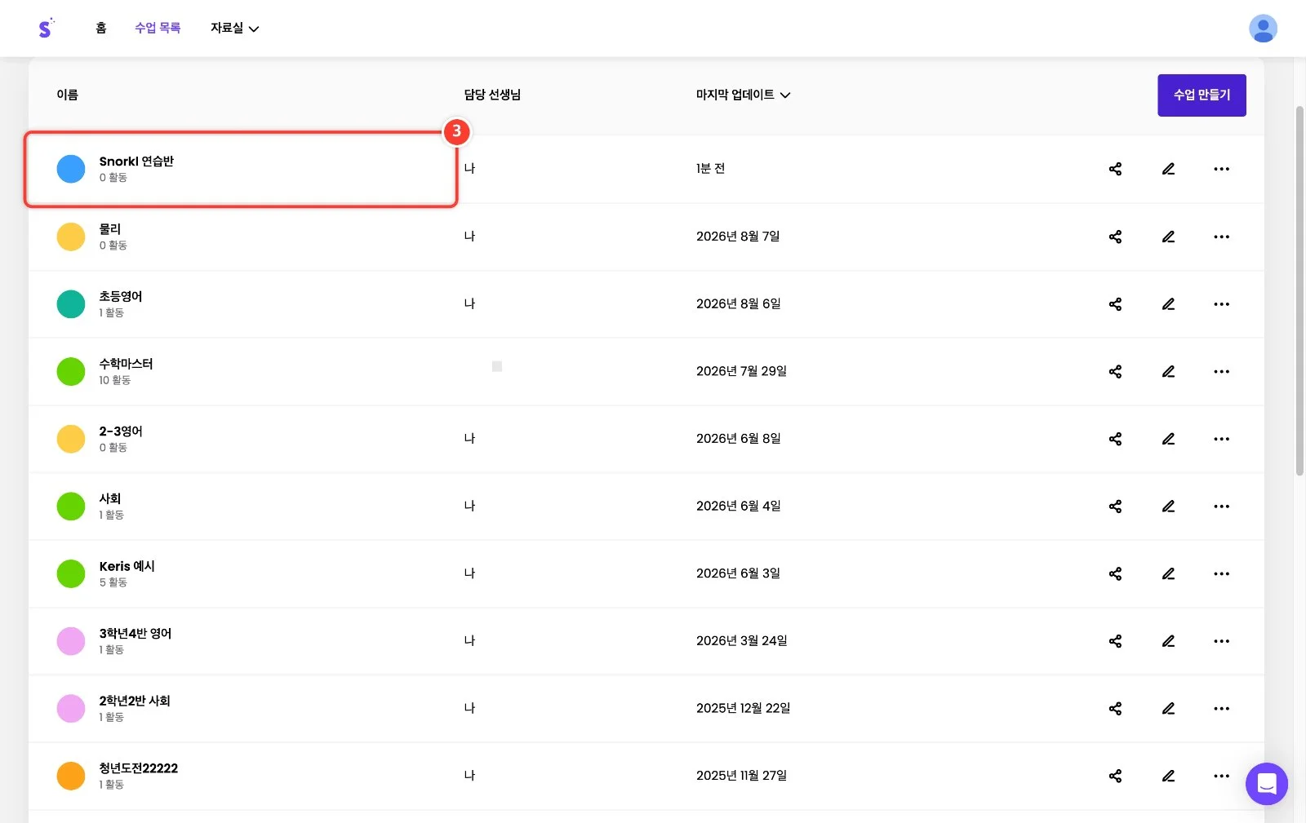Click the blue circle of Snorkl 연습반
The width and height of the screenshot is (1306, 823).
coord(71,169)
